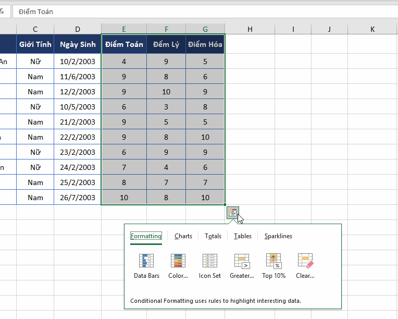Select date cell 25/2/2003

78,182
